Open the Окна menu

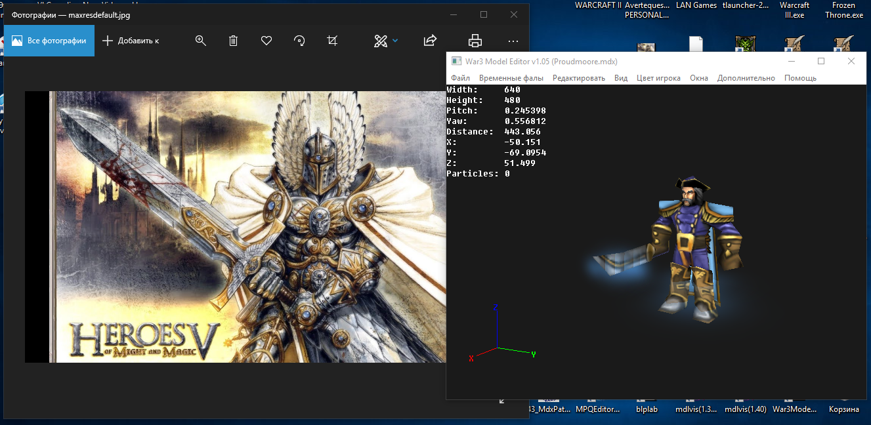pyautogui.click(x=699, y=78)
